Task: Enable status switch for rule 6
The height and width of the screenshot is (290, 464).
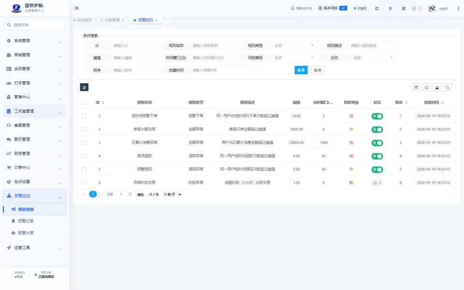Action: tap(377, 183)
